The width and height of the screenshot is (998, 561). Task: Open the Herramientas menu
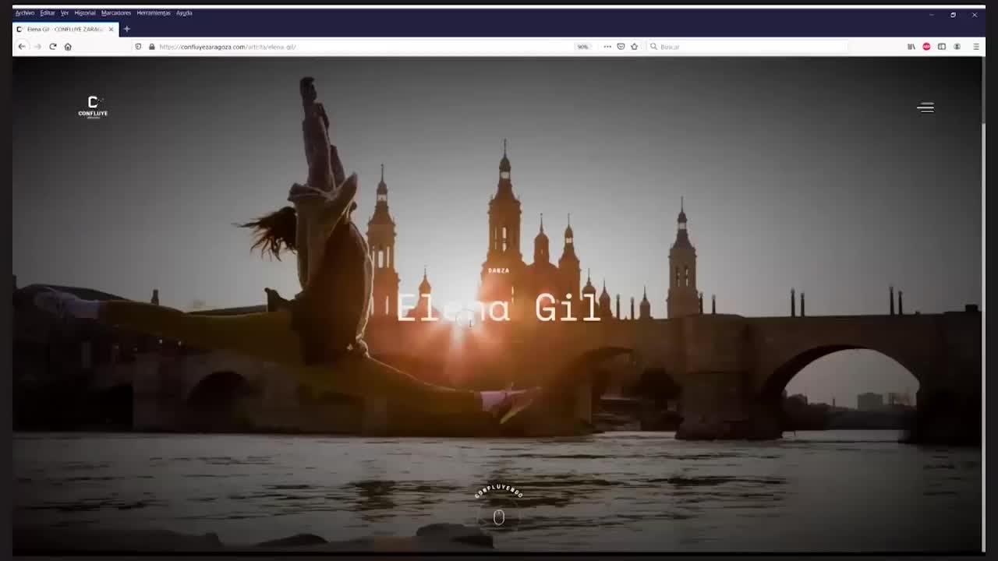(x=154, y=12)
